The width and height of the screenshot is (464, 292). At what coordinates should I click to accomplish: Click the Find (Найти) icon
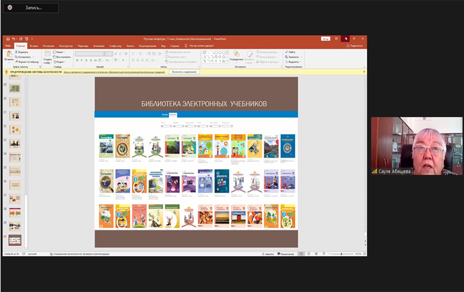coord(286,52)
